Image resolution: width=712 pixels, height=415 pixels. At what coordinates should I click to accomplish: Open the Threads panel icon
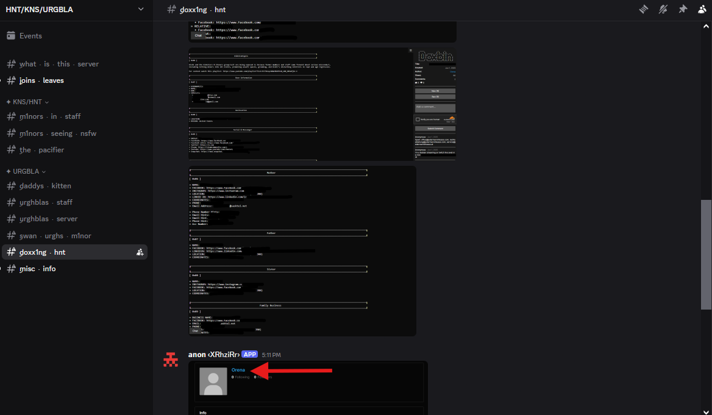tap(644, 9)
